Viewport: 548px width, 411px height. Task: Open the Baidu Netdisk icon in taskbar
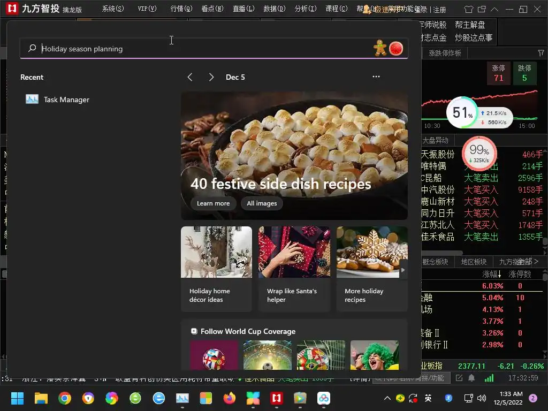(324, 398)
